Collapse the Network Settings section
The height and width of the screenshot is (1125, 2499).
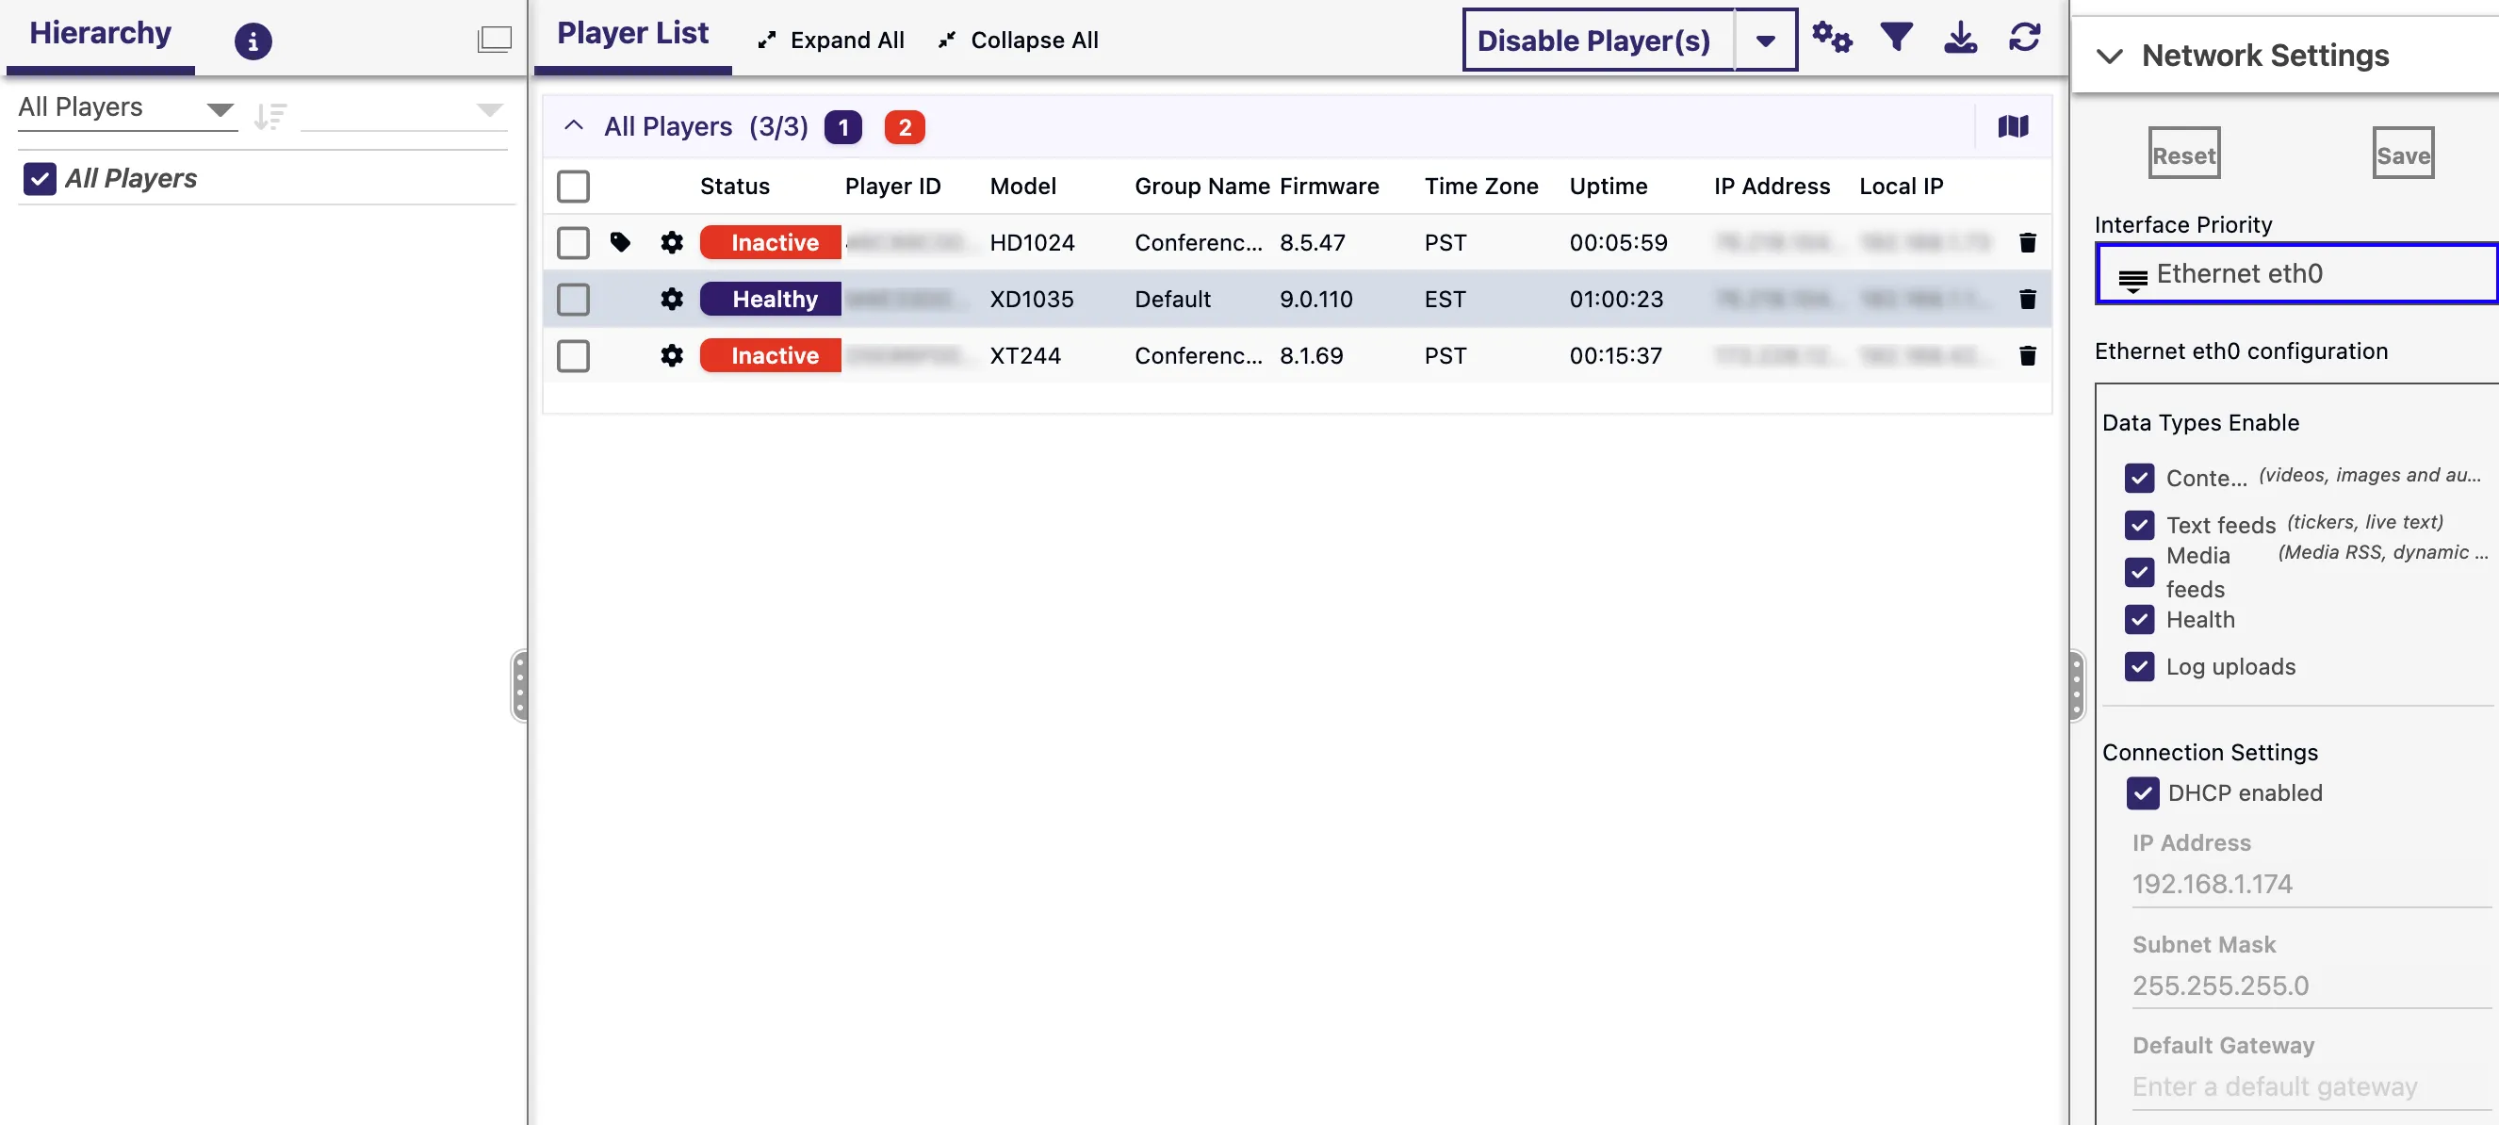point(2109,56)
